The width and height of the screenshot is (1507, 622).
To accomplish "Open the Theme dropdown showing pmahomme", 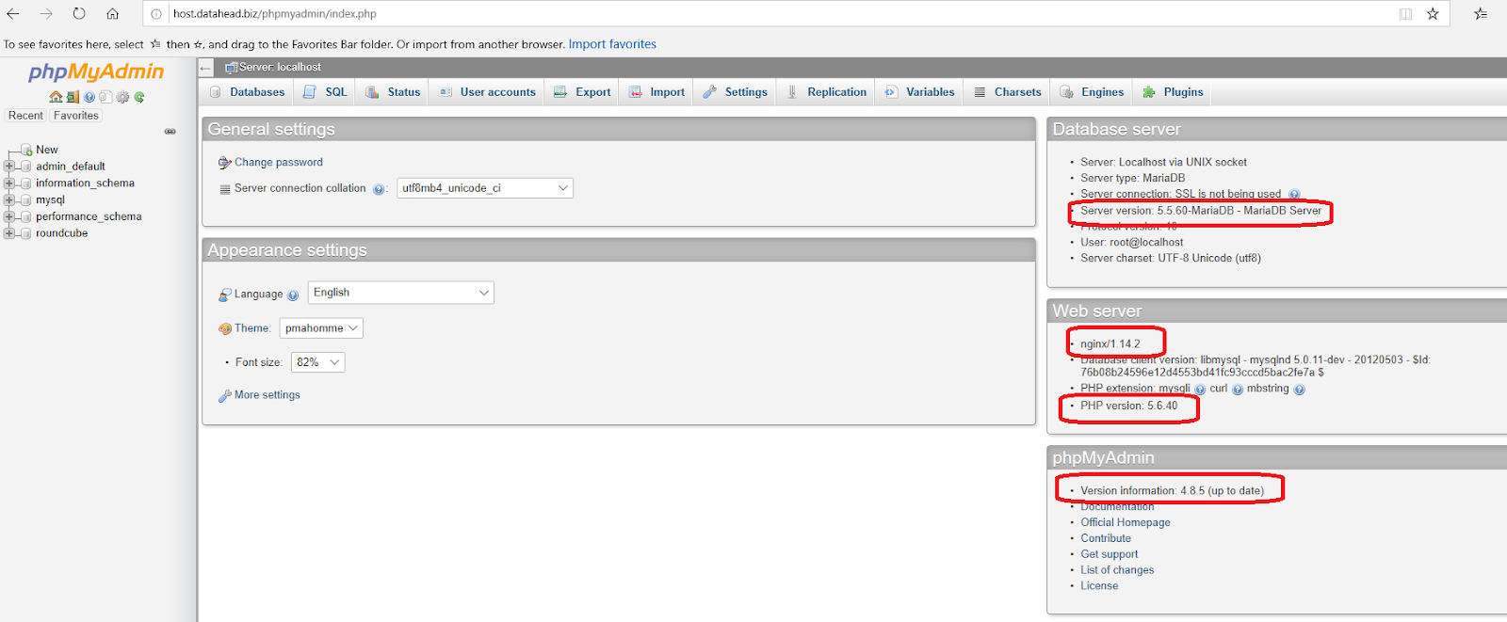I will 321,328.
